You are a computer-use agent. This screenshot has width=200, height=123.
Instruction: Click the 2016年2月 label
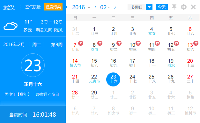14,44
